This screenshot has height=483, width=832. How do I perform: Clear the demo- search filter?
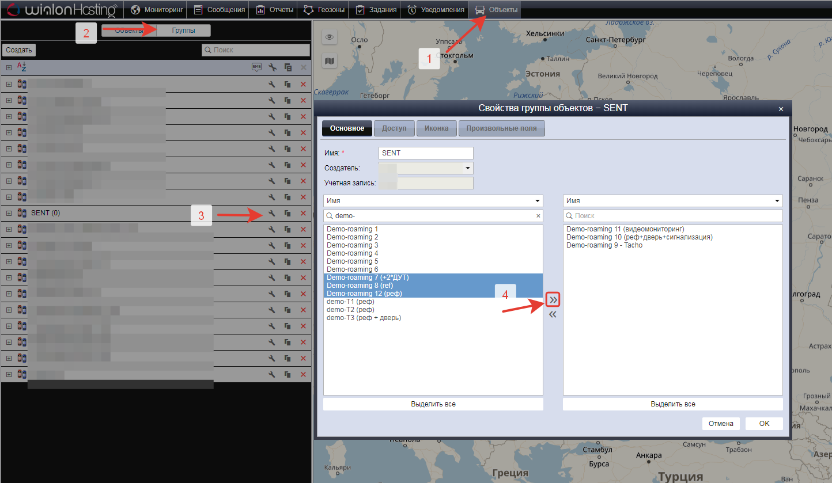(538, 216)
